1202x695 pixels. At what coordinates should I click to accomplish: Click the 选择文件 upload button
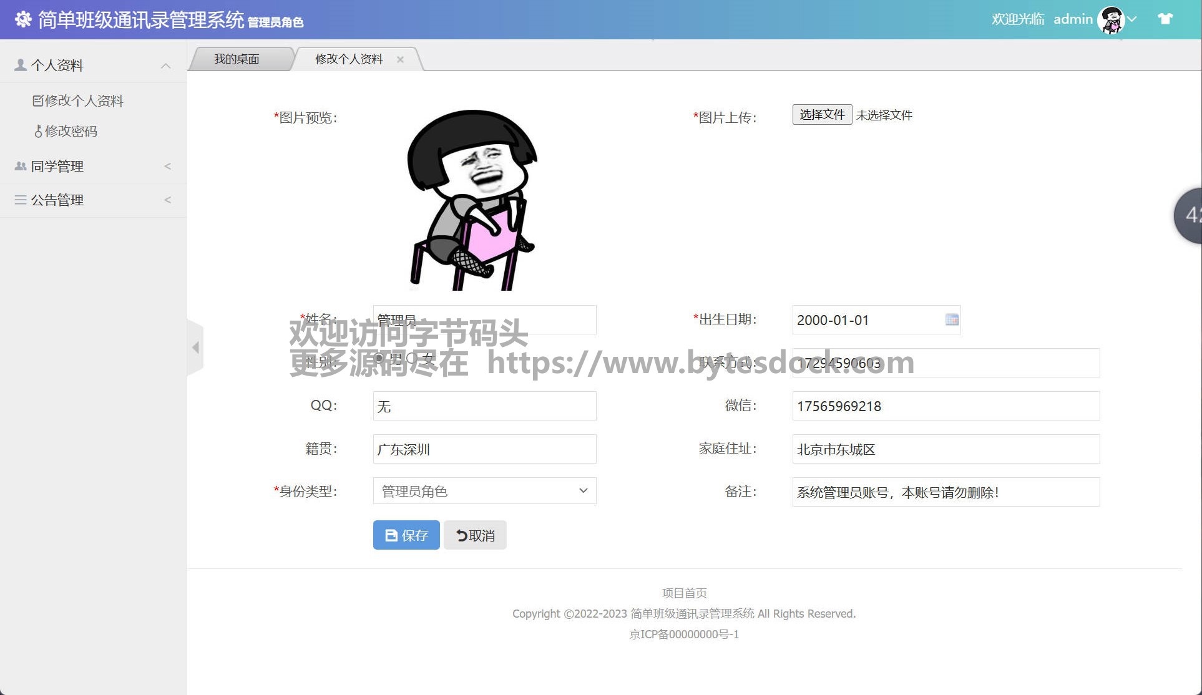click(x=822, y=115)
